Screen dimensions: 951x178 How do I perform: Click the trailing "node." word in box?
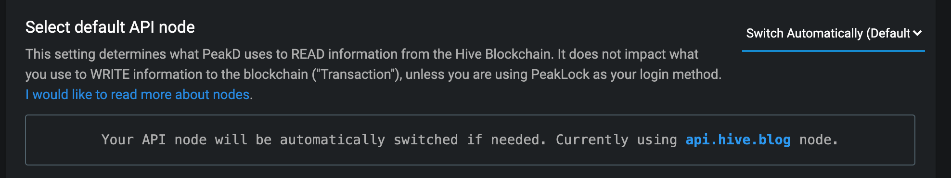click(819, 140)
